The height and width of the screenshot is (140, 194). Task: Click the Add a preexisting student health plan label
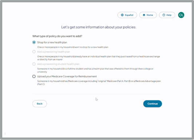tap(58, 64)
